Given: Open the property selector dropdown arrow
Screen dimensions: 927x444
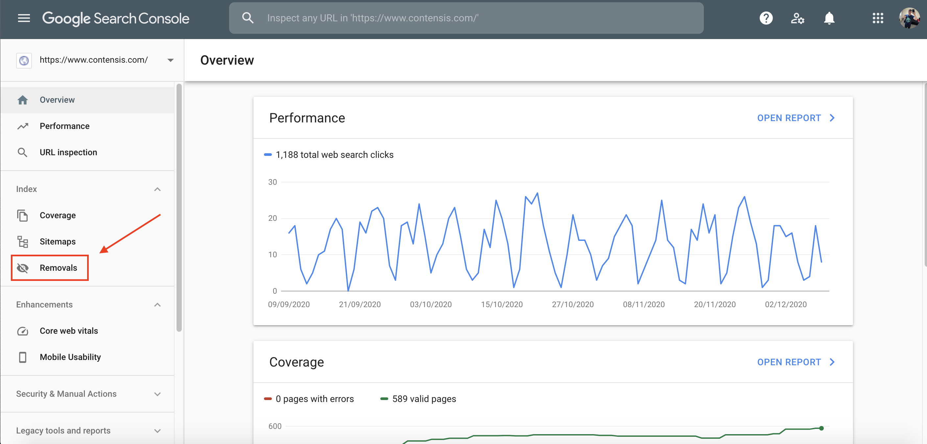Looking at the screenshot, I should click(x=171, y=60).
